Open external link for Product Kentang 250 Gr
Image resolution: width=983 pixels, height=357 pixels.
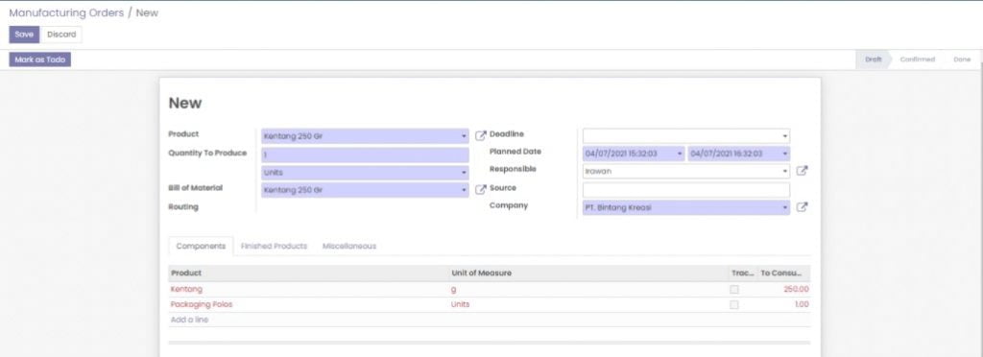pyautogui.click(x=480, y=135)
